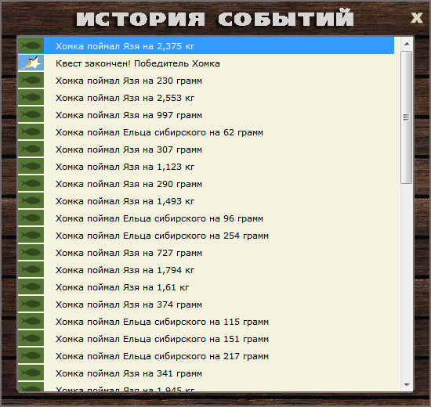Click the fish icon beside Язя на 1,61 кг
Viewport: 431px width, 407px height.
point(31,286)
